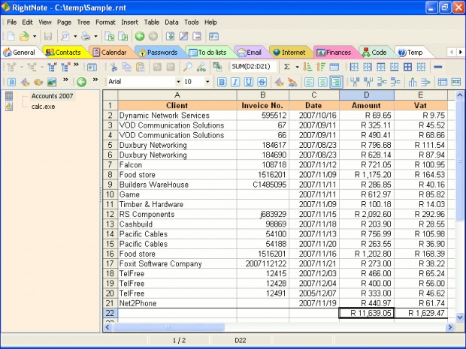
Task: Click the print preview icon
Action: click(x=65, y=37)
